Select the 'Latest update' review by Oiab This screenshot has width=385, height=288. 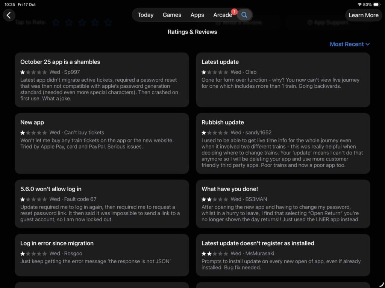click(x=283, y=79)
